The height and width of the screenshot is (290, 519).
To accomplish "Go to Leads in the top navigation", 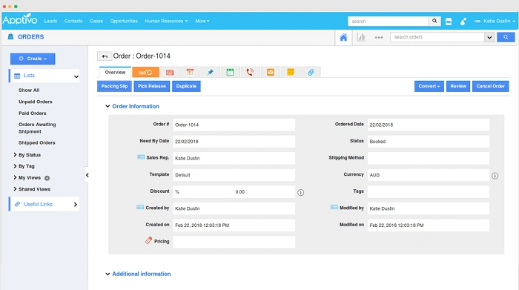I will click(x=50, y=21).
